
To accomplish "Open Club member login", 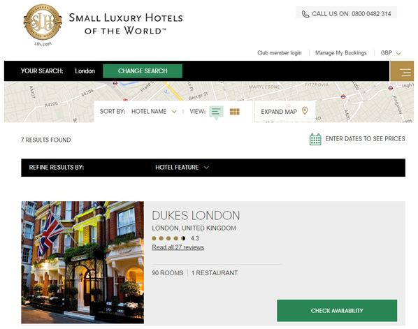I will [x=280, y=53].
